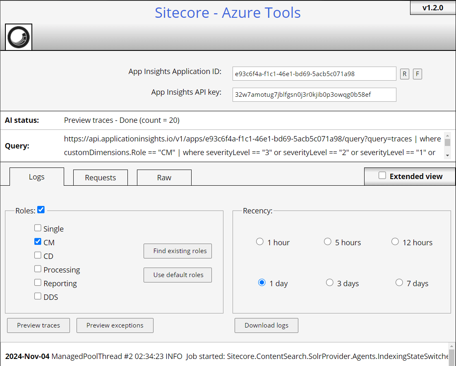Click the Sitecore logo icon
Image resolution: width=456 pixels, height=366 pixels.
19,37
